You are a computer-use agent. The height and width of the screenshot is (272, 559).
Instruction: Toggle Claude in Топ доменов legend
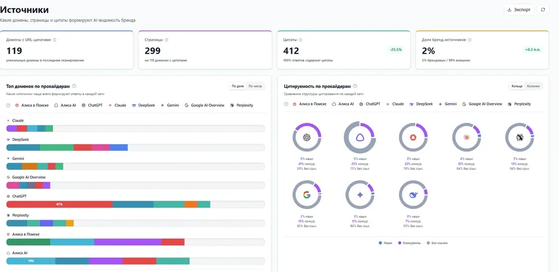tap(117, 106)
